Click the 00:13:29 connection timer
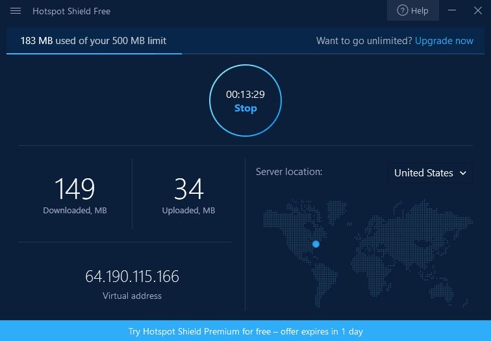491x341 pixels. 245,95
